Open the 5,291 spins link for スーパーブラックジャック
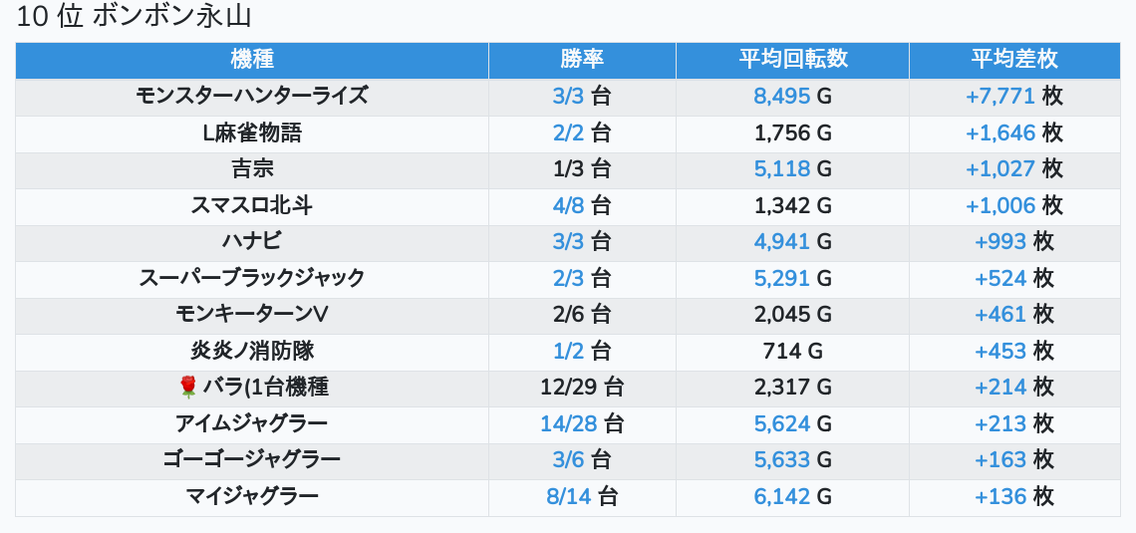 [x=781, y=278]
